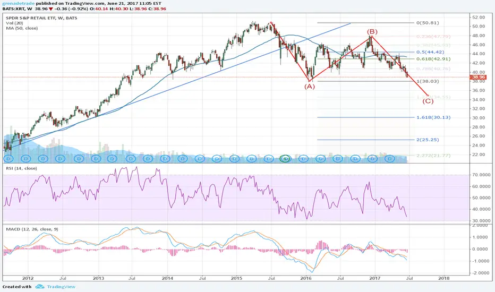Viewport: 495px width, 292px height.
Task: Click the 2013 time axis label
Action: click(x=98, y=278)
